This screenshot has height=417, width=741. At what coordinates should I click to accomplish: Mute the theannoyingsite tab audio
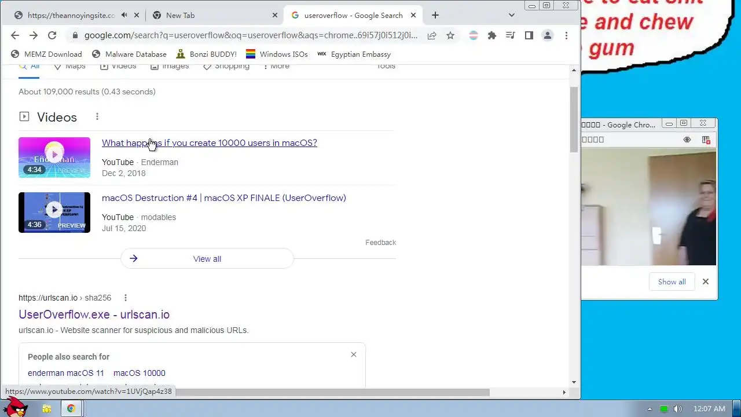[x=124, y=15]
